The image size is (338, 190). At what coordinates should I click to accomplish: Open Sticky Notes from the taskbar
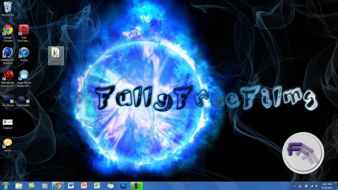pyautogui.click(x=110, y=186)
